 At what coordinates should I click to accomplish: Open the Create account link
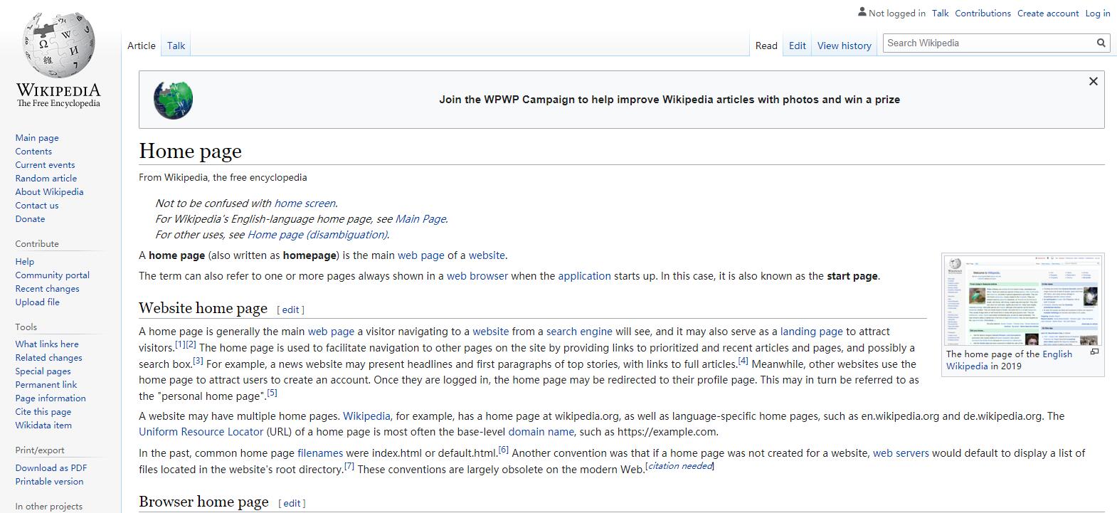coord(1047,13)
